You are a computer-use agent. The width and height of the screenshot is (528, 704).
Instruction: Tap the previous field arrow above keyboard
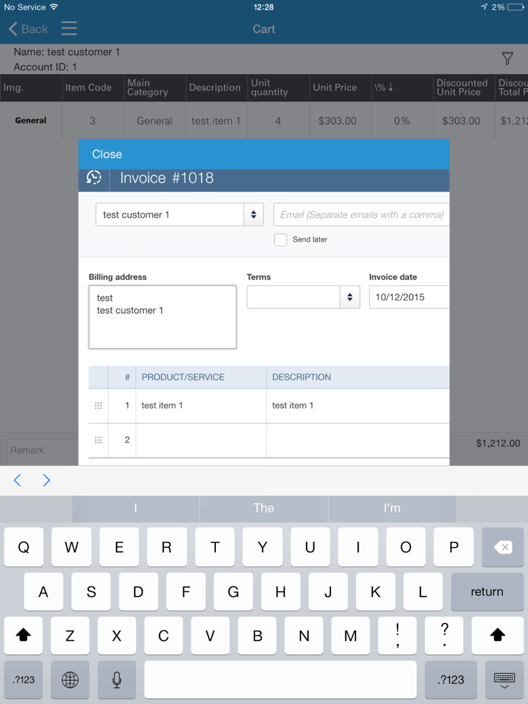point(18,480)
